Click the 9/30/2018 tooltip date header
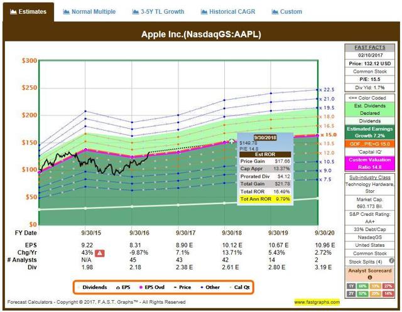 click(265, 137)
